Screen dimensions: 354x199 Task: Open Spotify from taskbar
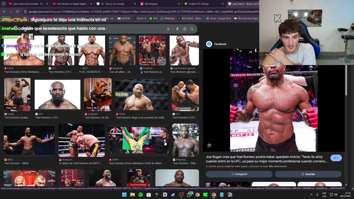click(140, 195)
